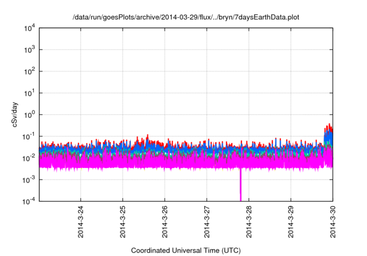The width and height of the screenshot is (367, 256).
Task: Select the 10^-4 y-axis tick label
Action: (x=29, y=201)
